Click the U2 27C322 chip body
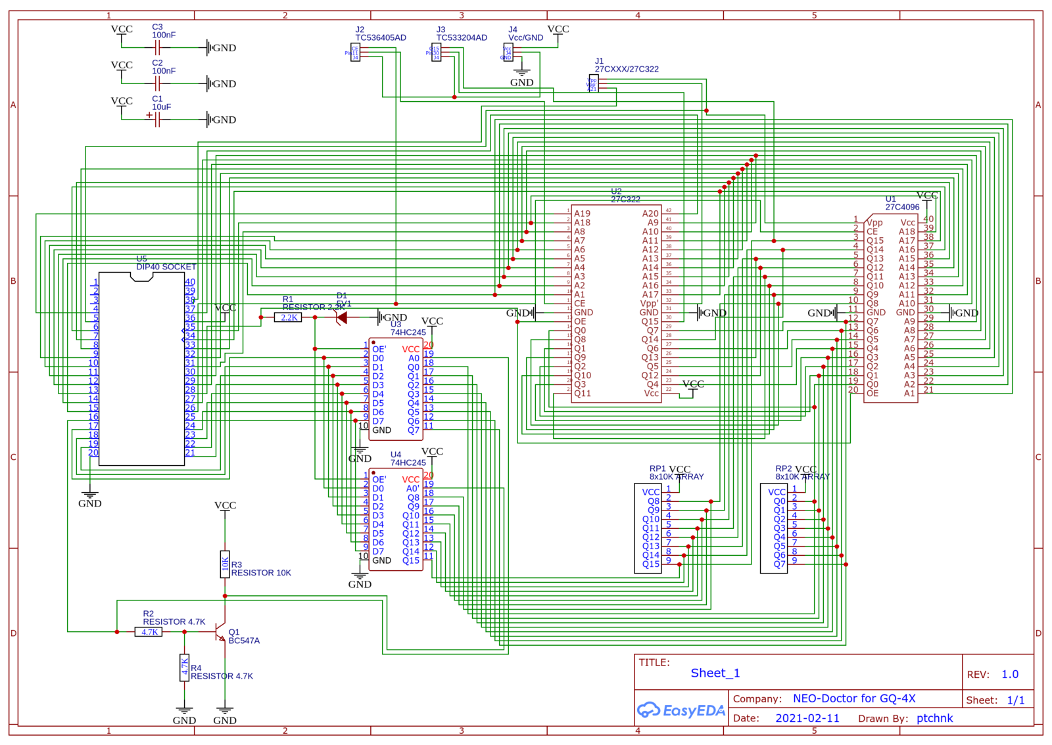The image size is (1052, 745). 616,302
